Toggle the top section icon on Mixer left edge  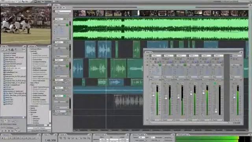click(x=147, y=56)
